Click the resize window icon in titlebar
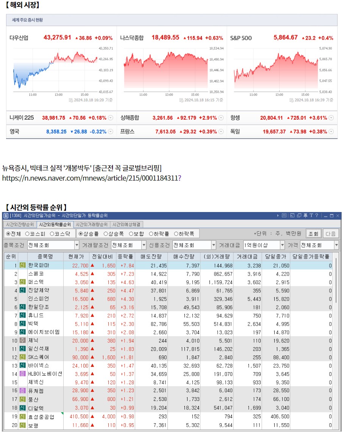Screen dimensions: 344x435 point(292,215)
